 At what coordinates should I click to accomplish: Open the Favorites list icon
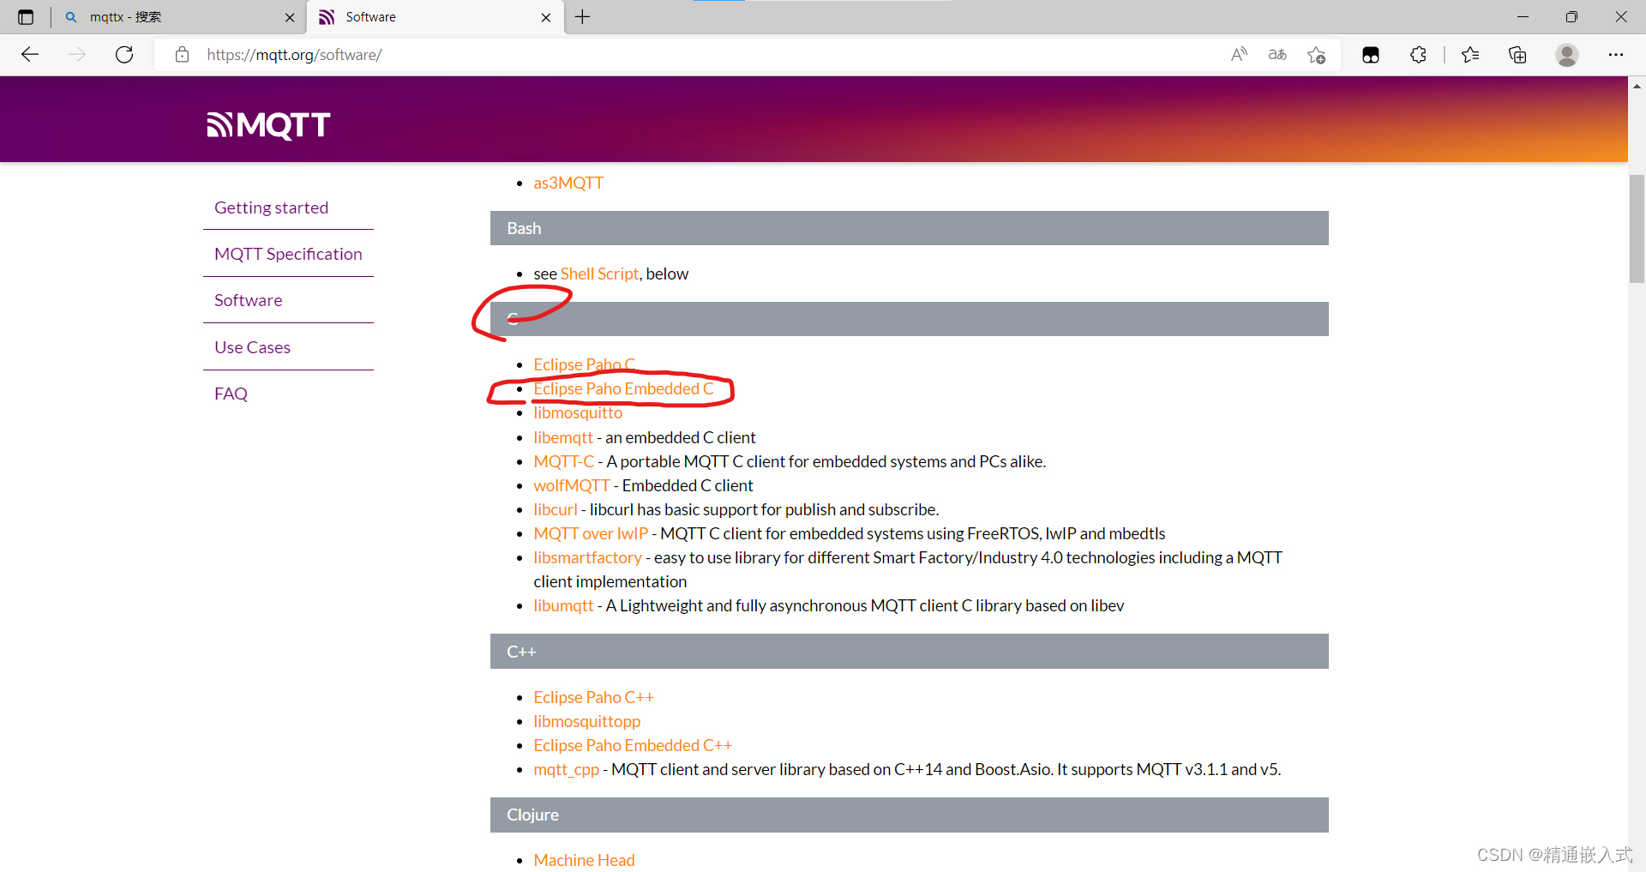pos(1470,55)
